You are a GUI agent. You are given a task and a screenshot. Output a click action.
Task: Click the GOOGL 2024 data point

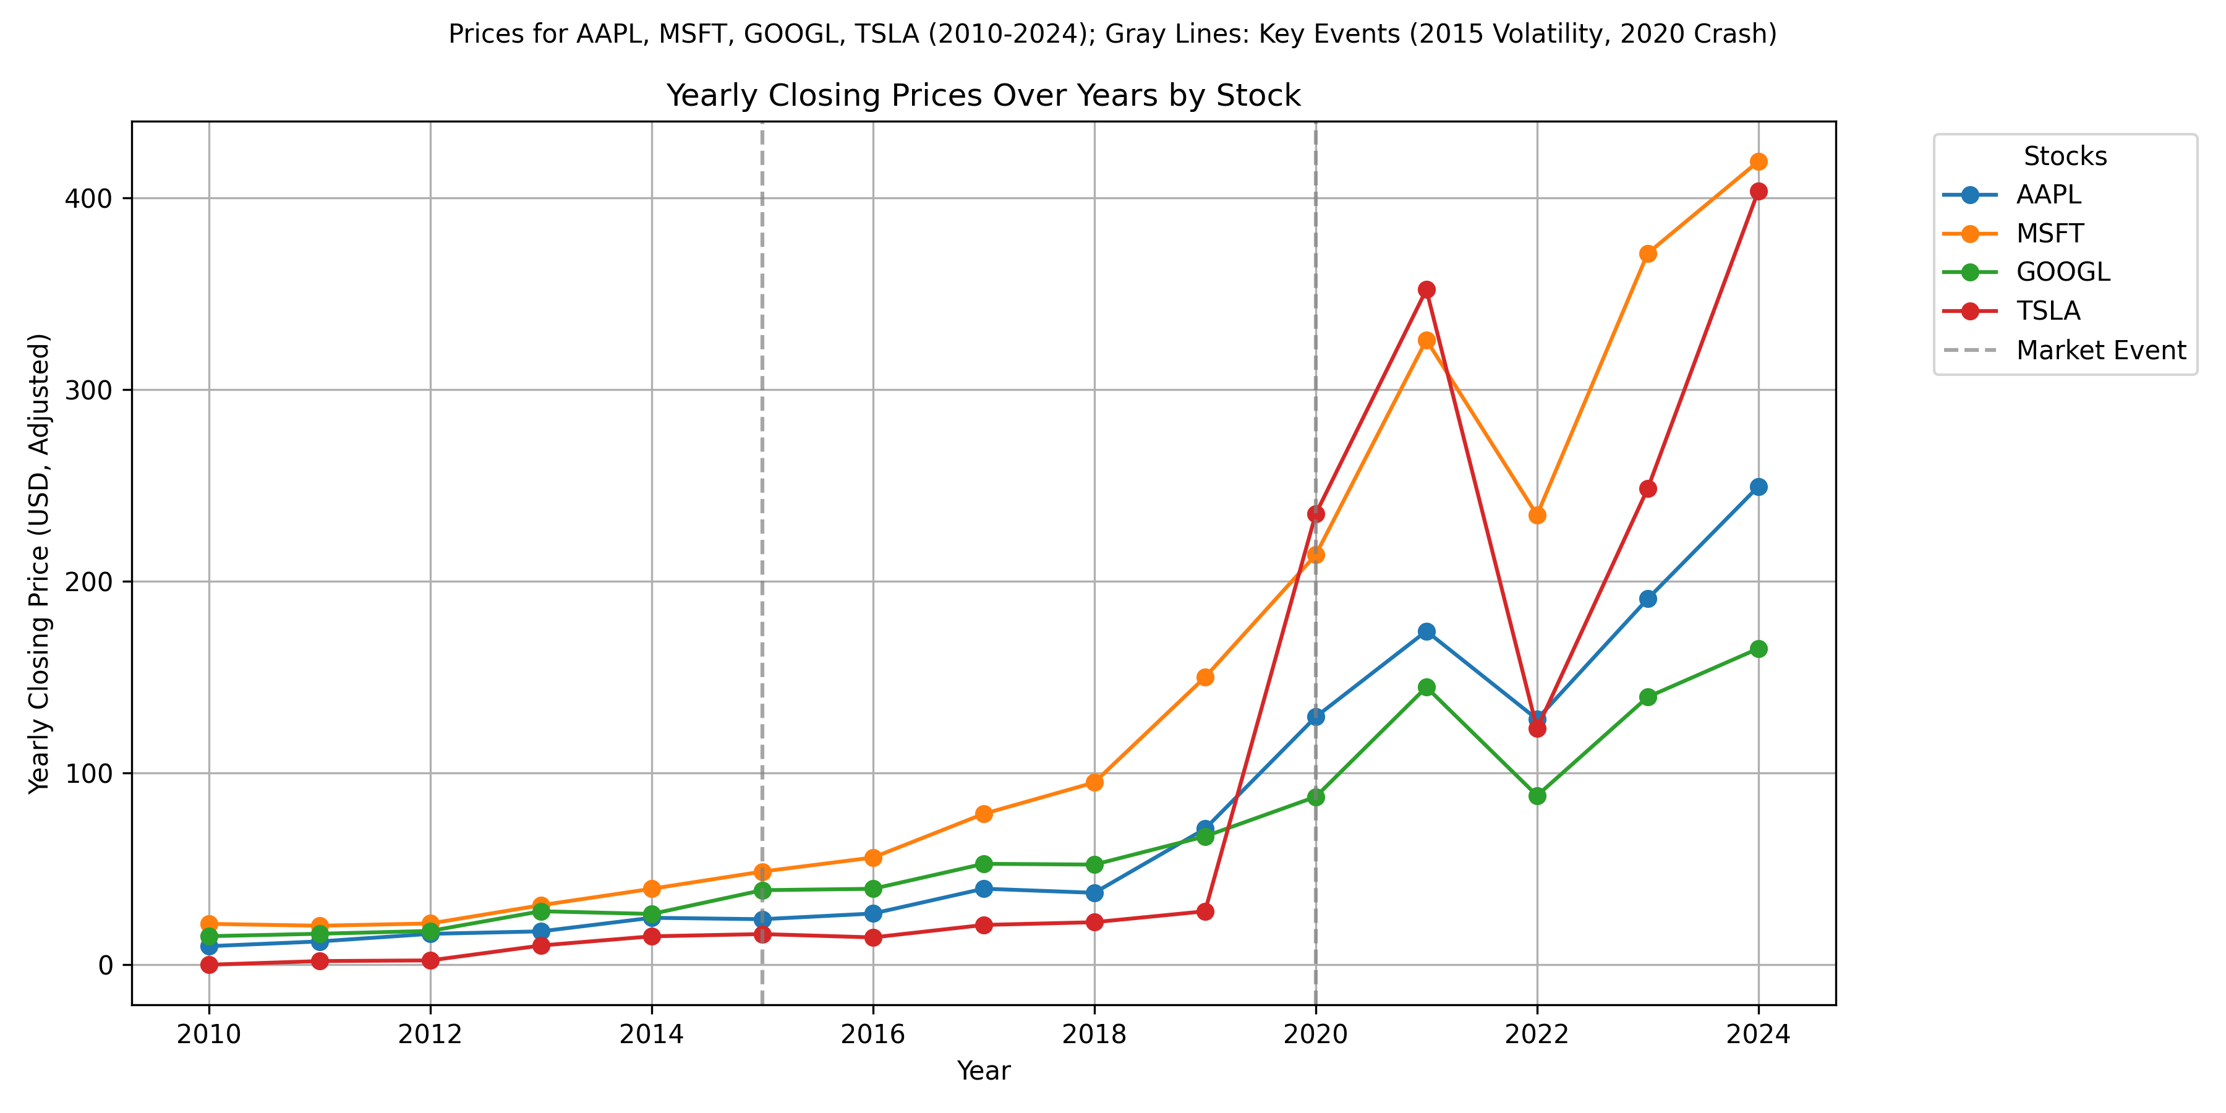1758,649
